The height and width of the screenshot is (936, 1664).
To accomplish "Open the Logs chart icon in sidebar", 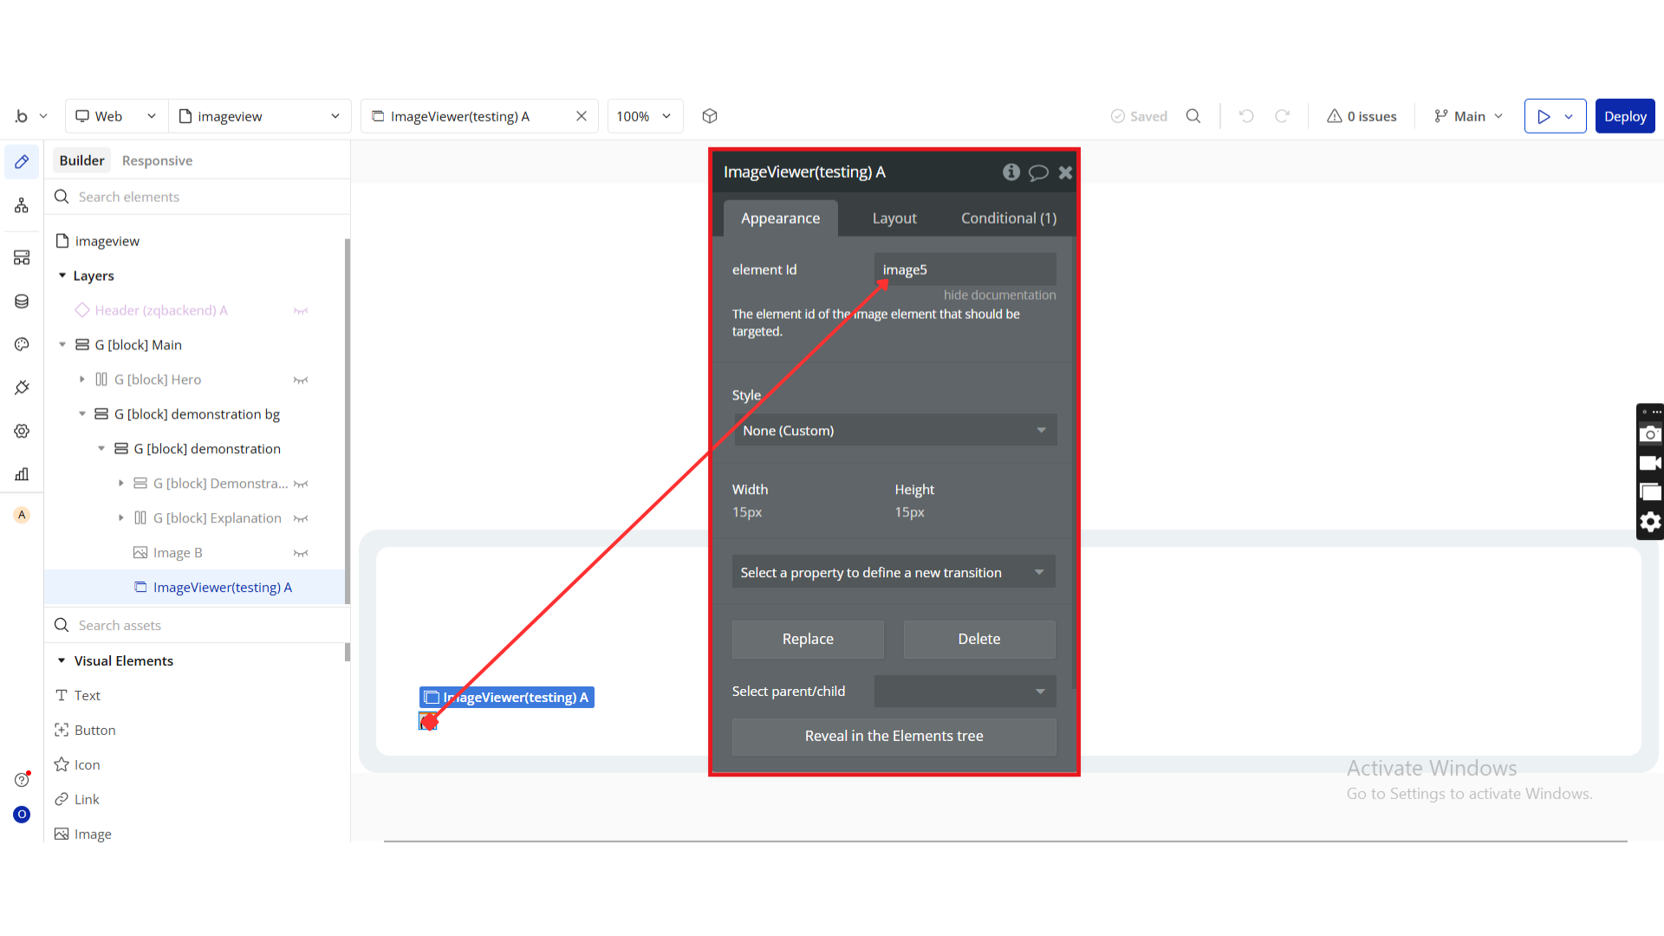I will click(x=22, y=474).
